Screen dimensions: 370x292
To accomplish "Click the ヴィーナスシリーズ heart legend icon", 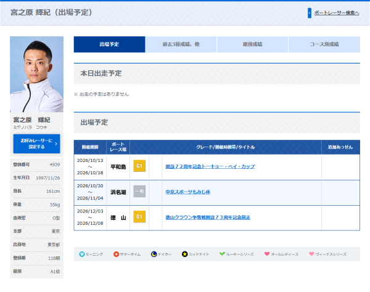I will (311, 254).
